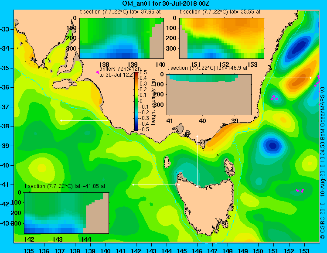Click the -33 latitude label on left axis
The width and height of the screenshot is (327, 253).
pos(5,29)
